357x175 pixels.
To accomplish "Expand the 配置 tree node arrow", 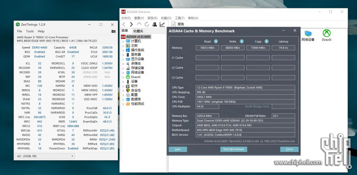I will pos(123,95).
